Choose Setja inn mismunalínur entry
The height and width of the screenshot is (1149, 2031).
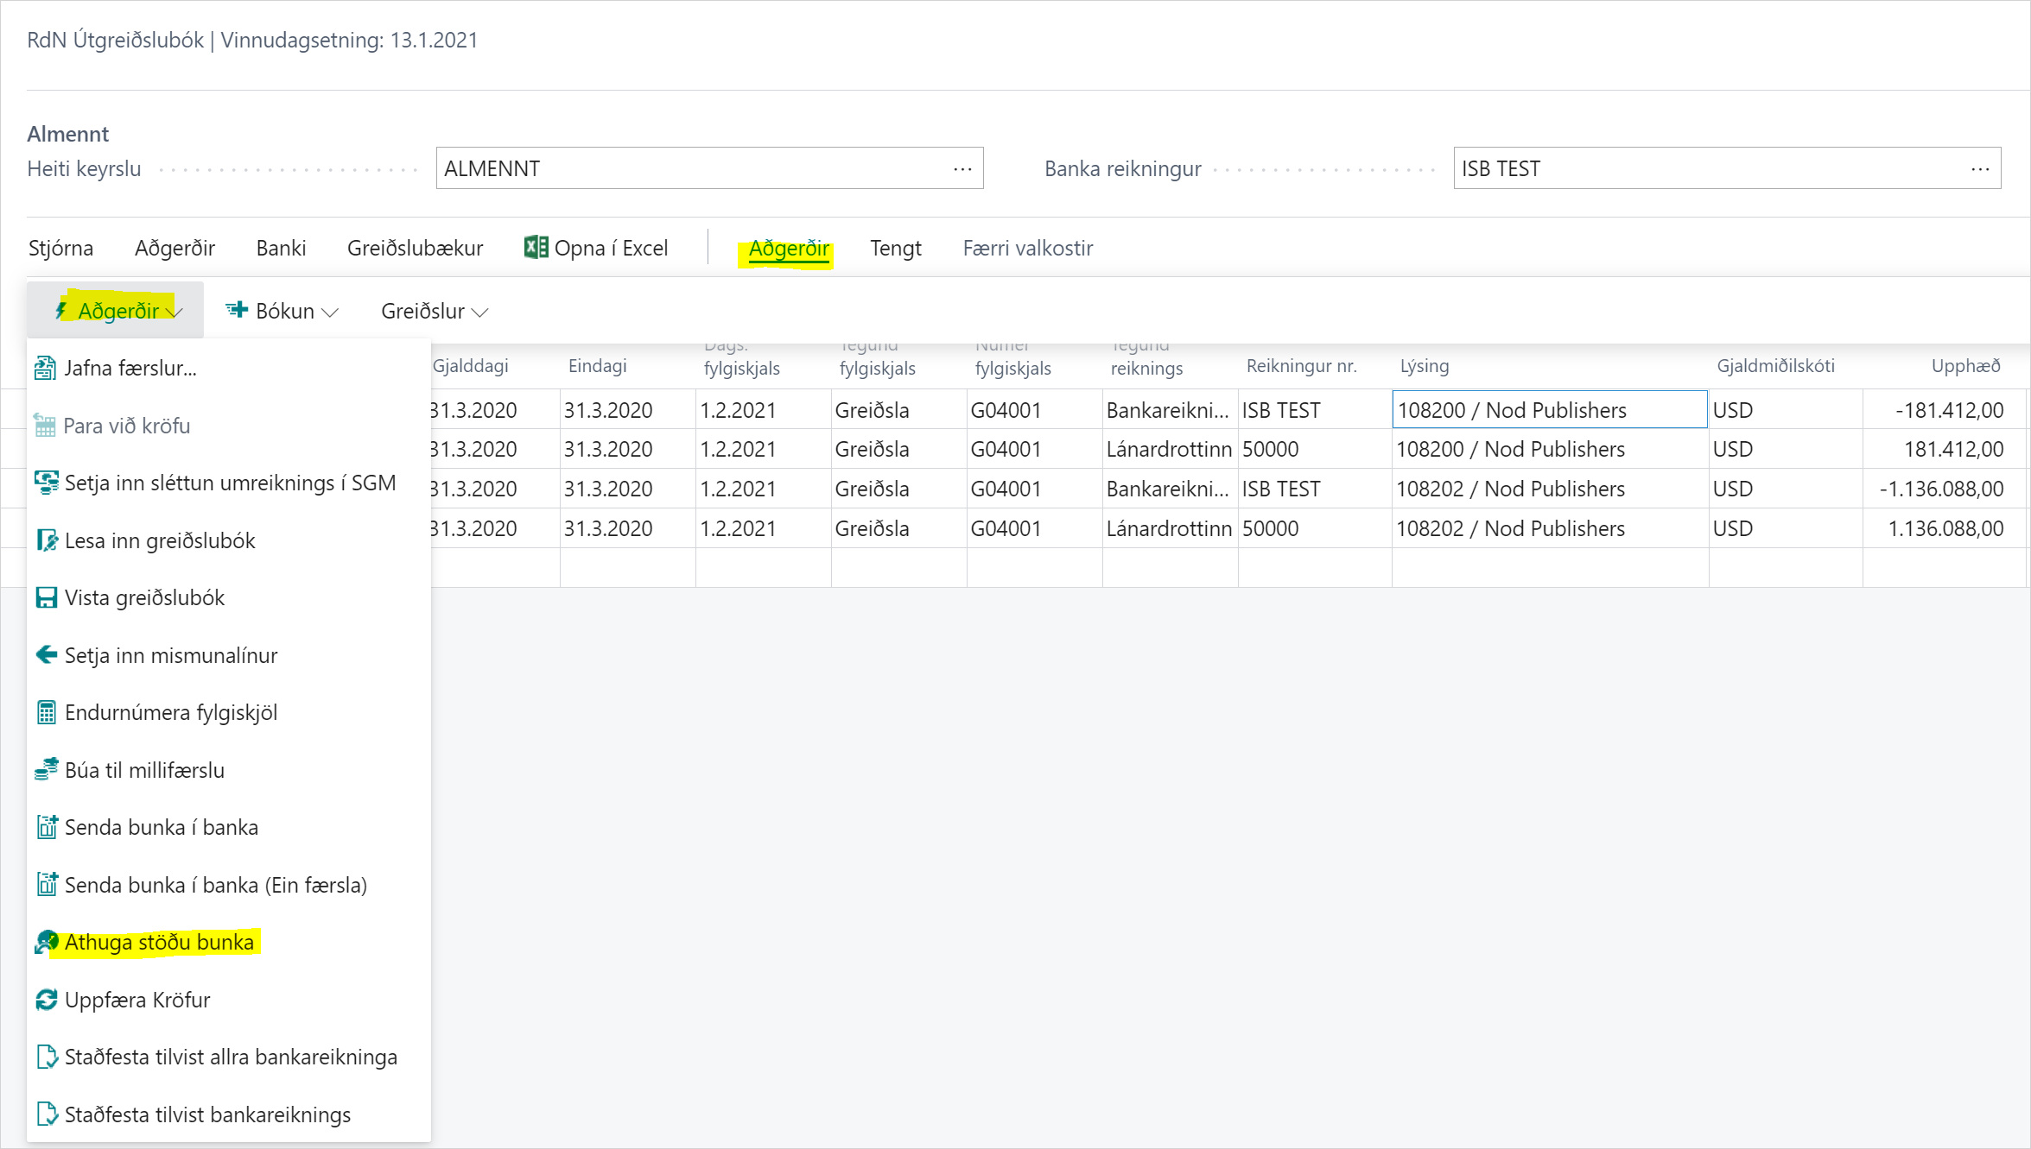point(229,655)
